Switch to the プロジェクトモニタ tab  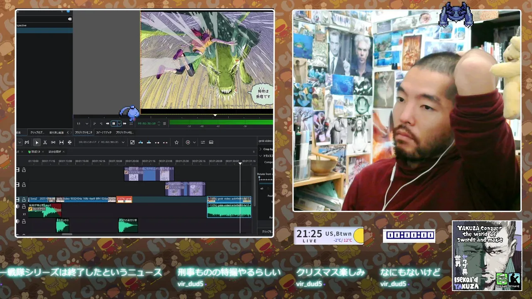84,132
